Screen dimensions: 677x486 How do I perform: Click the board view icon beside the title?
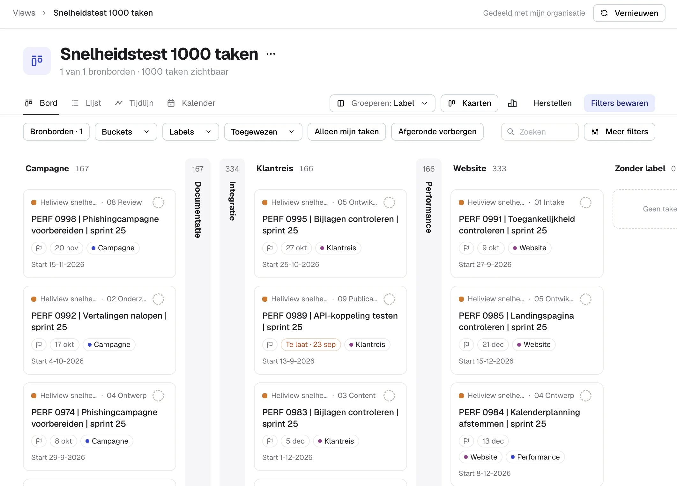pyautogui.click(x=37, y=61)
